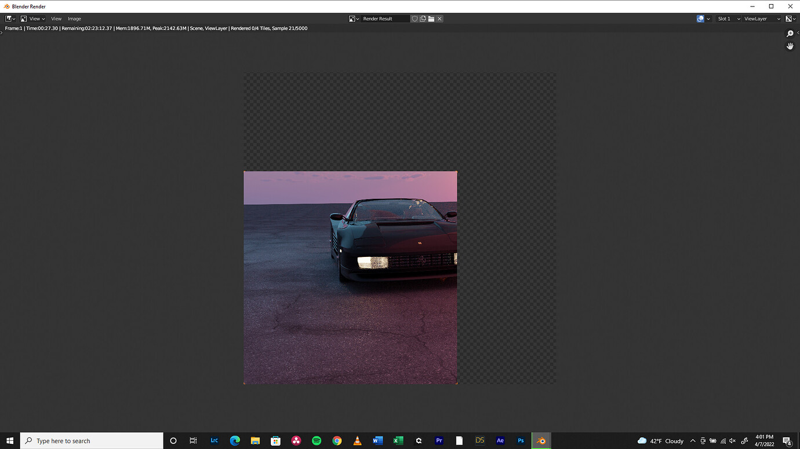The height and width of the screenshot is (449, 800).
Task: Open VLC media player from taskbar
Action: pos(357,440)
